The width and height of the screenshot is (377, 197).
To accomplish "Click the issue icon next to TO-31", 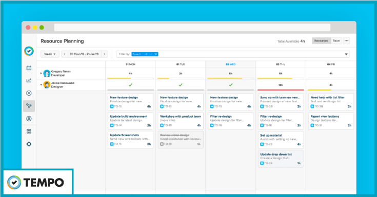I will click(312, 125).
